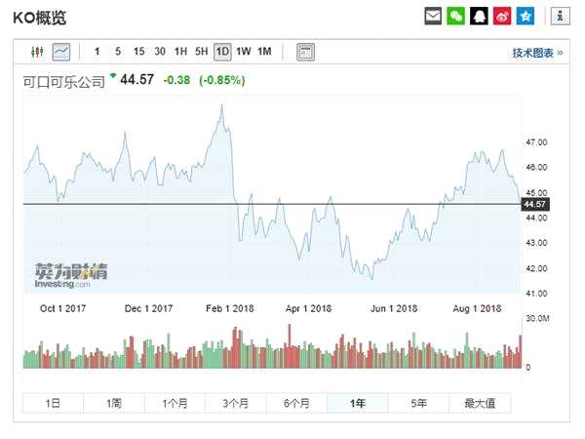Share to WeChat using the green icon
The image size is (585, 439).
[x=456, y=17]
